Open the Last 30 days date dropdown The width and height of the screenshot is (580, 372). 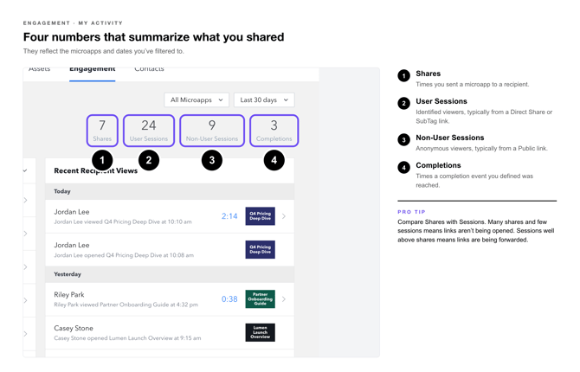click(x=264, y=99)
